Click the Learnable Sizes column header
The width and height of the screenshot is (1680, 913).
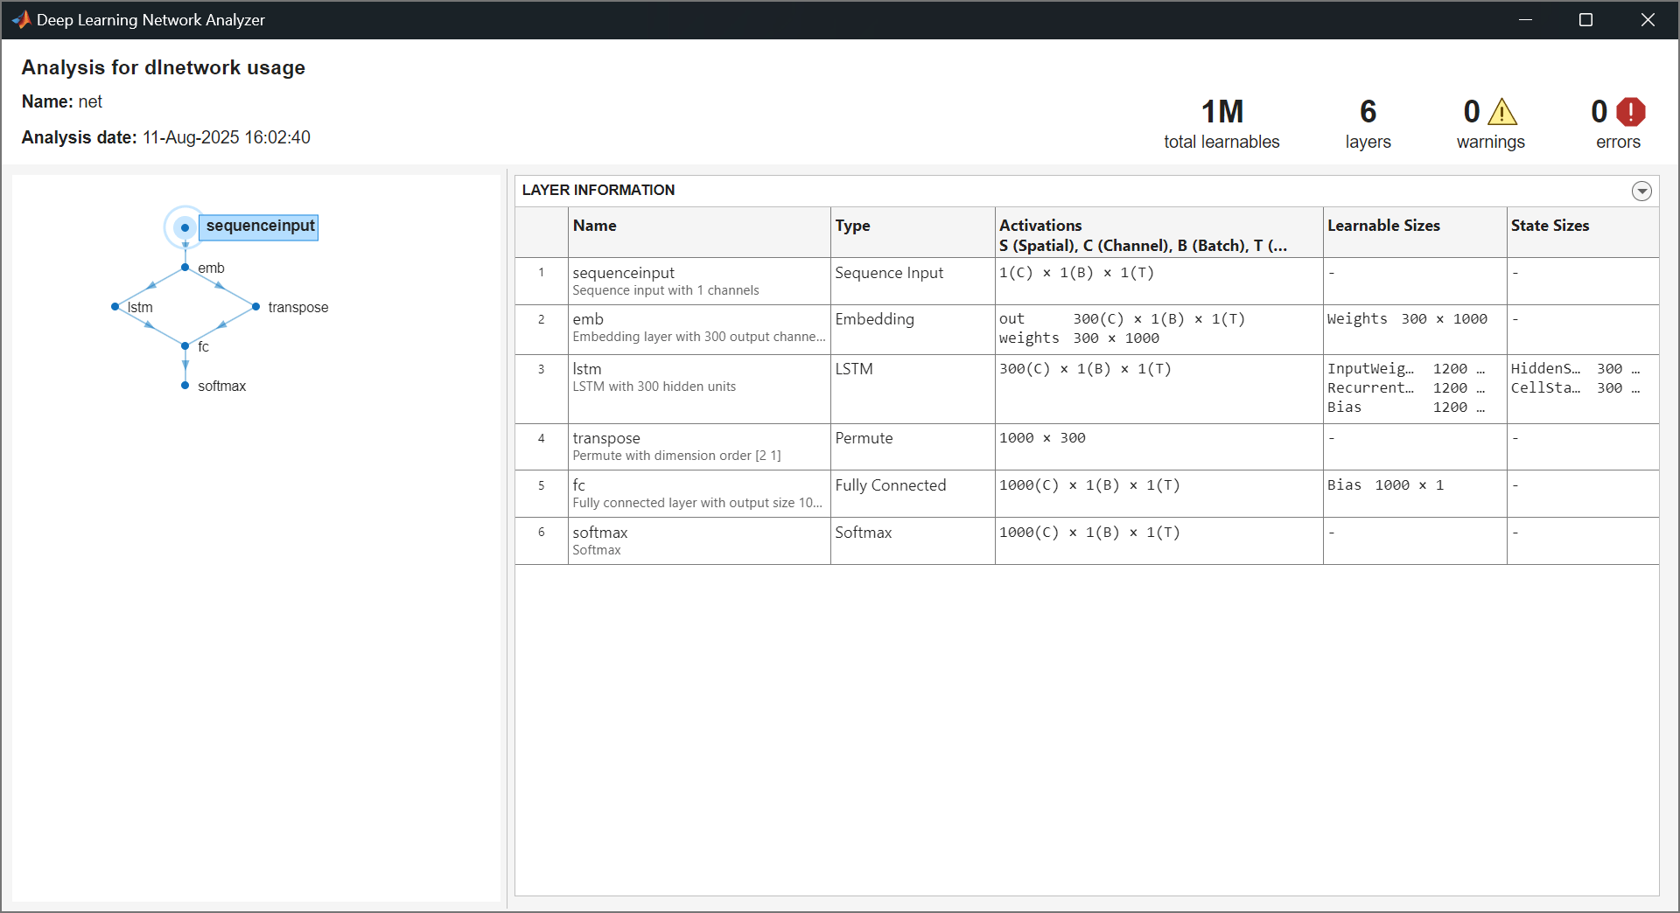click(1383, 226)
